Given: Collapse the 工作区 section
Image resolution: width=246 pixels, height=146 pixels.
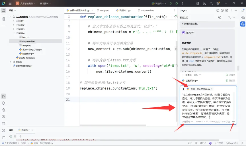Looking at the screenshot, I should 183,75.
